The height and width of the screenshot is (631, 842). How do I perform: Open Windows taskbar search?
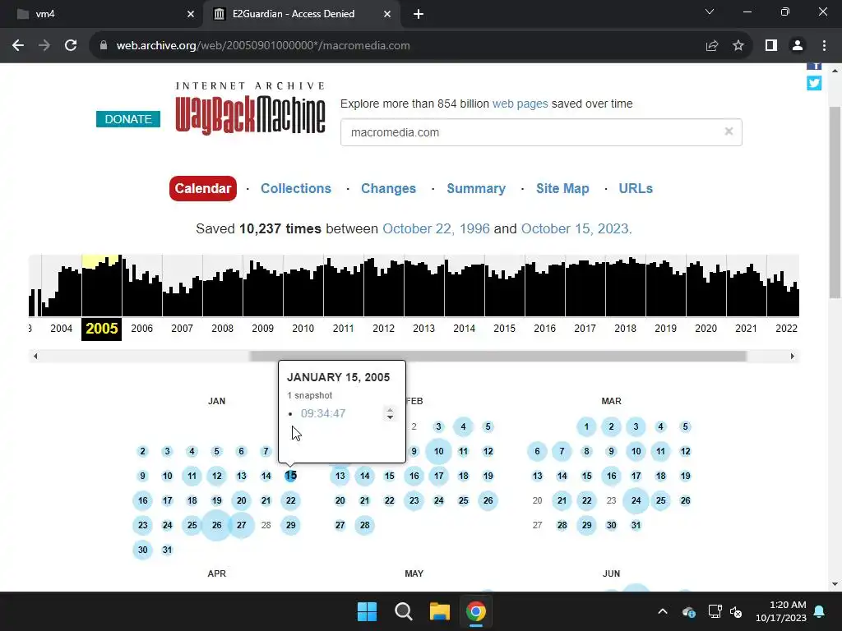[403, 611]
